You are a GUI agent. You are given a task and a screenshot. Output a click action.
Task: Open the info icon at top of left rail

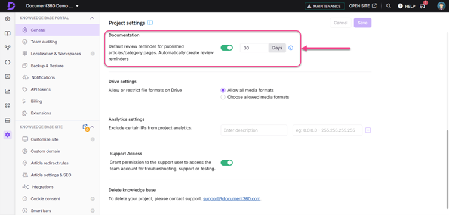click(x=7, y=19)
